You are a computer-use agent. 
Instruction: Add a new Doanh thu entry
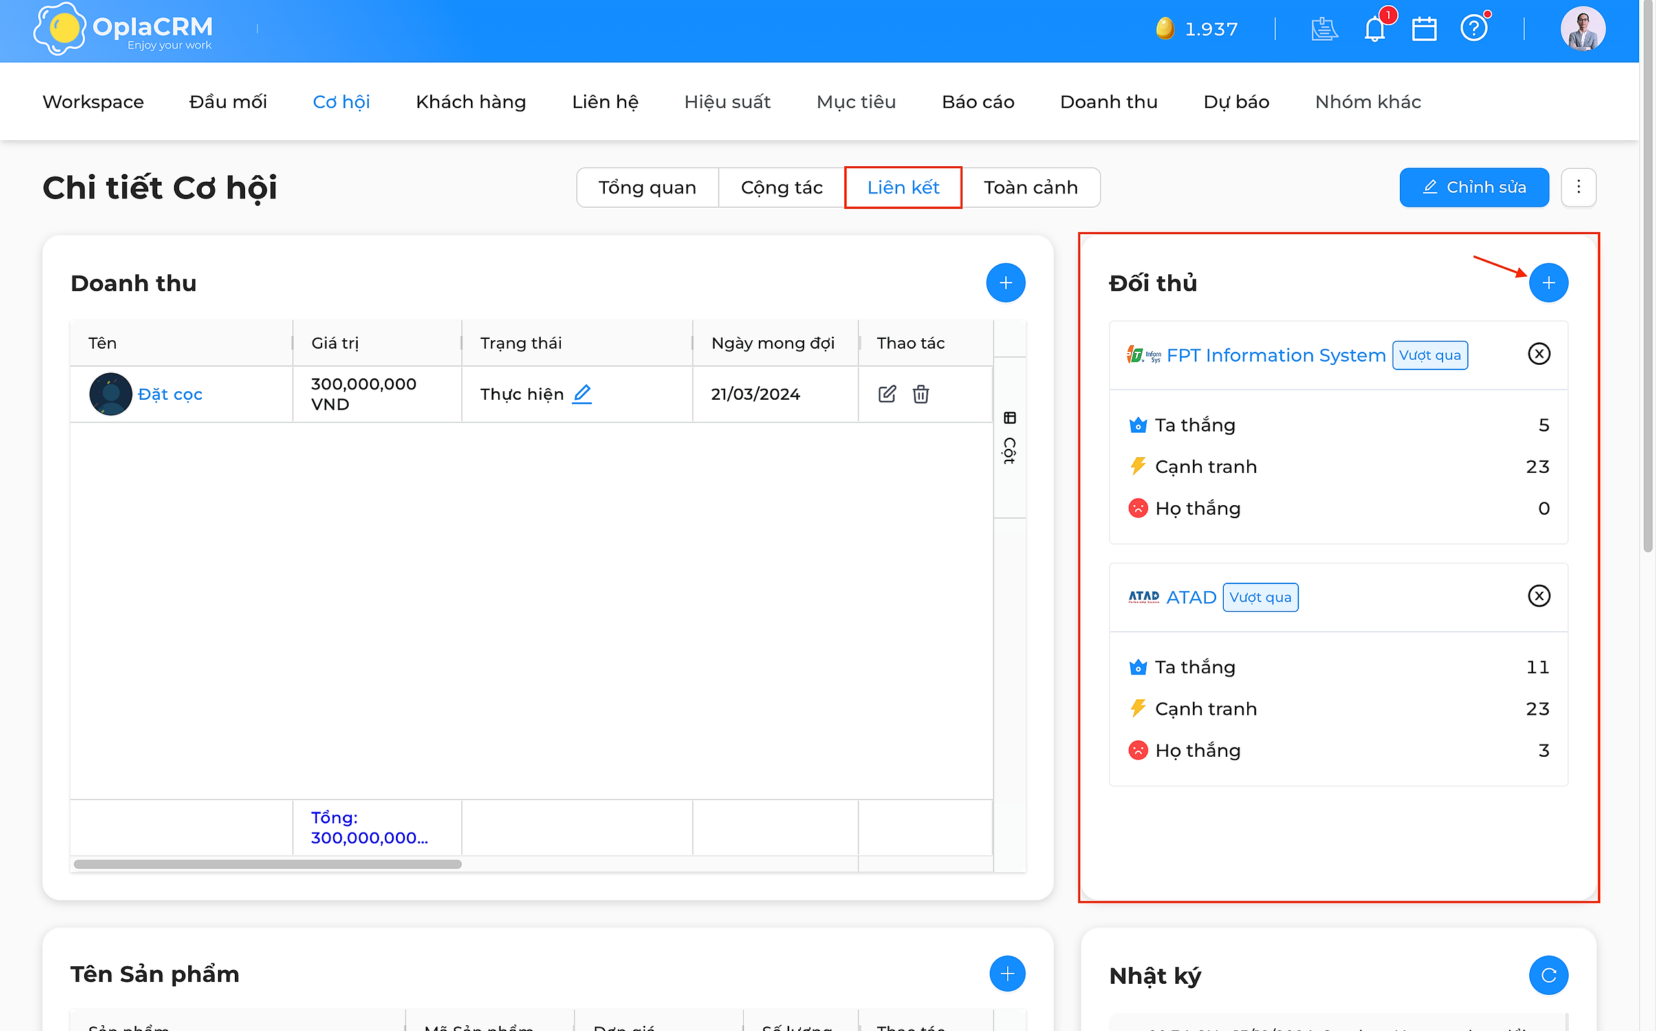click(x=1006, y=282)
